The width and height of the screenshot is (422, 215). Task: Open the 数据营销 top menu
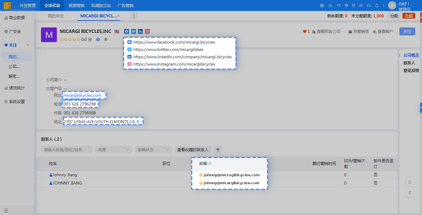click(x=76, y=5)
